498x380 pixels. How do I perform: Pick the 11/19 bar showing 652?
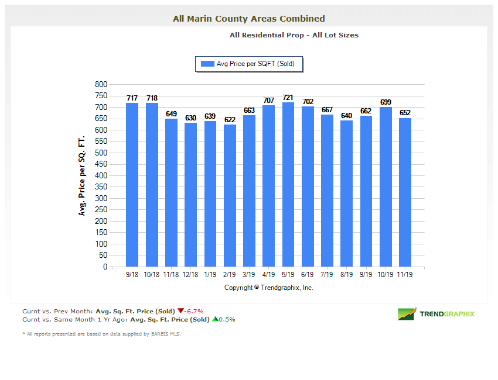tap(405, 192)
